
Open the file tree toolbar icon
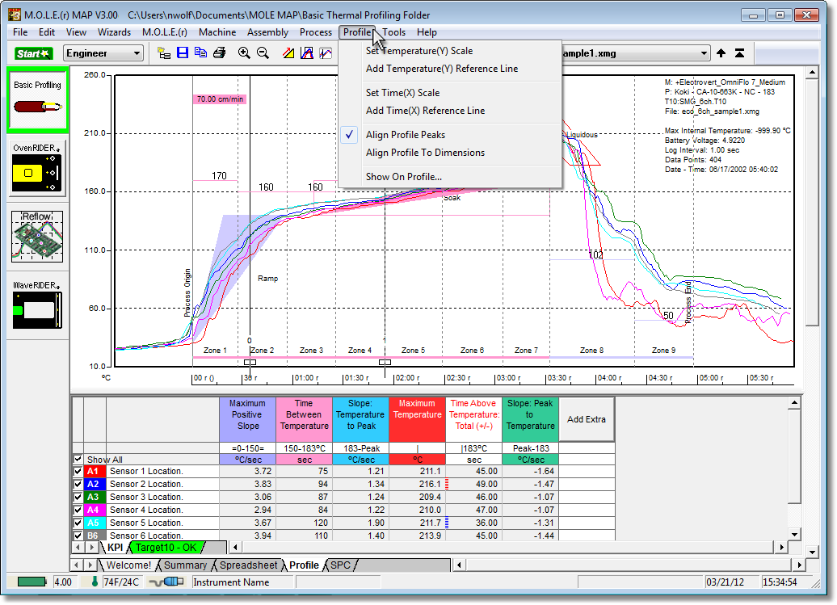[164, 53]
